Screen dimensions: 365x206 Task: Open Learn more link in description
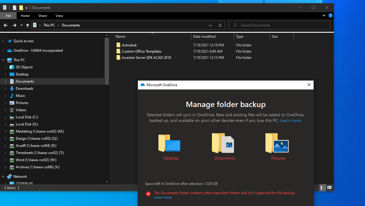coord(290,120)
